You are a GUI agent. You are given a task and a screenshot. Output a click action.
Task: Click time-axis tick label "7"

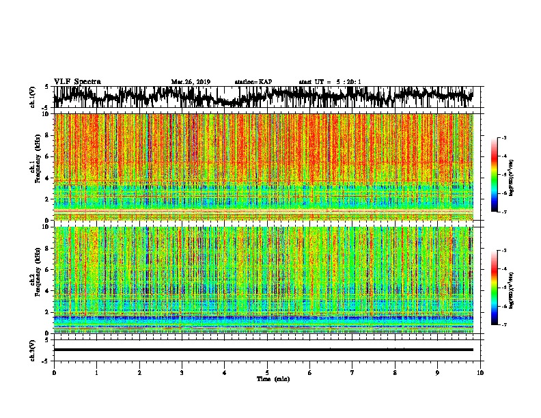[352, 373]
